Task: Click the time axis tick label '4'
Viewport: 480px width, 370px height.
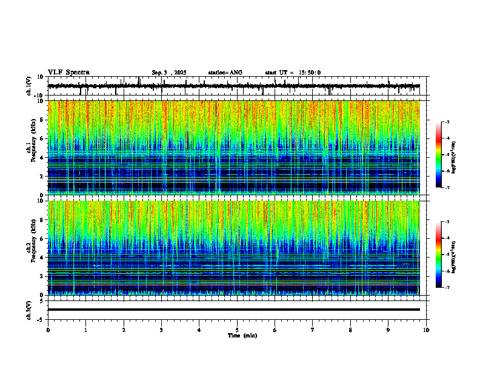Action: click(x=199, y=330)
